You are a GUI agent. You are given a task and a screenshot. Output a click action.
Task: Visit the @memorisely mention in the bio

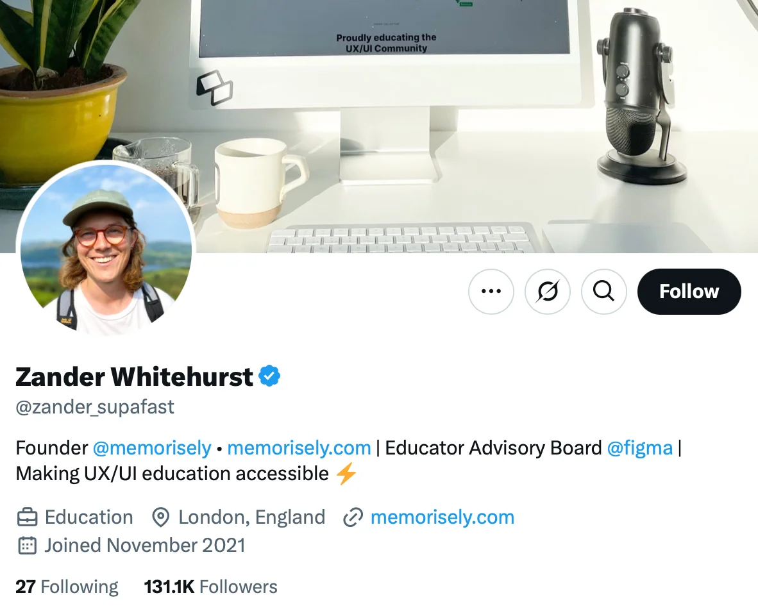tap(152, 448)
